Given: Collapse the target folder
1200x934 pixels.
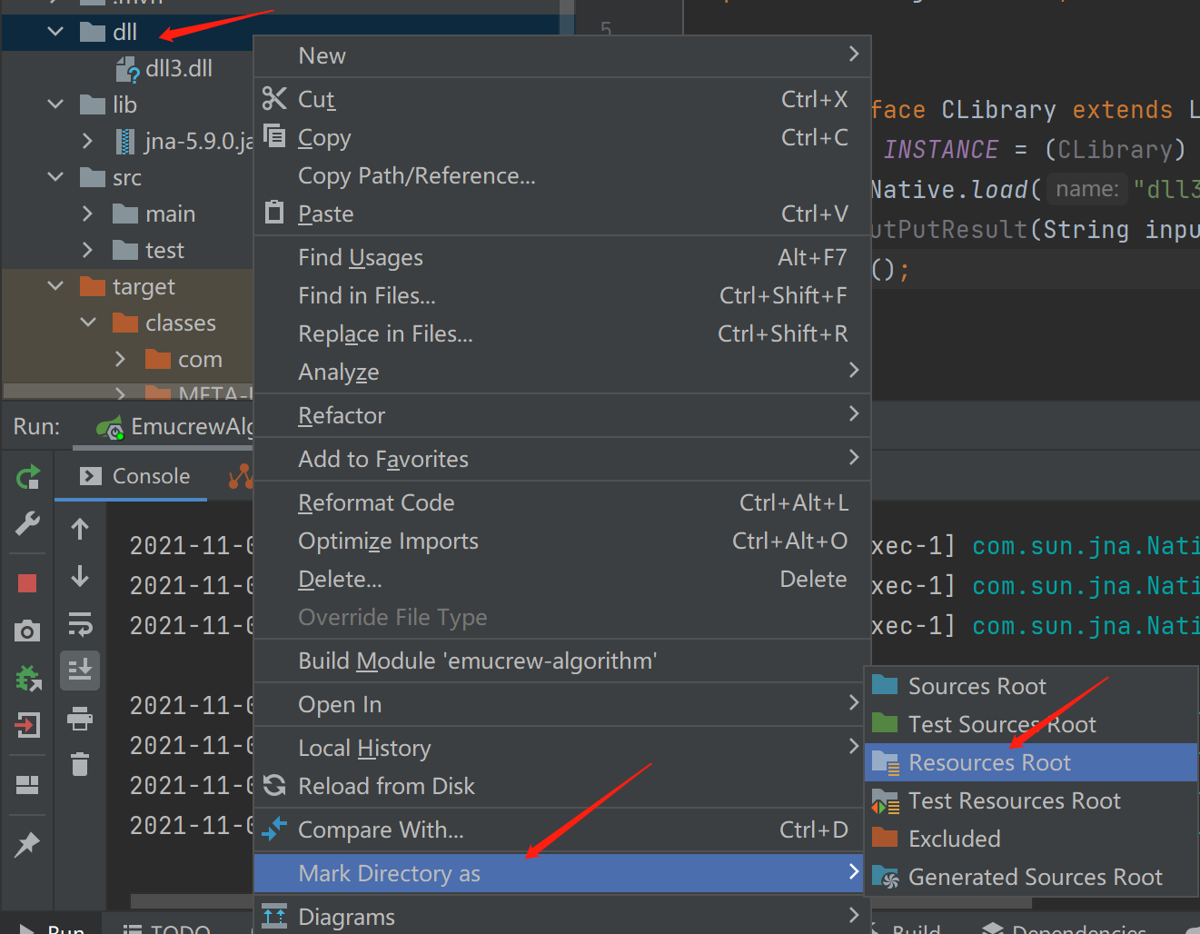Looking at the screenshot, I should 55,285.
